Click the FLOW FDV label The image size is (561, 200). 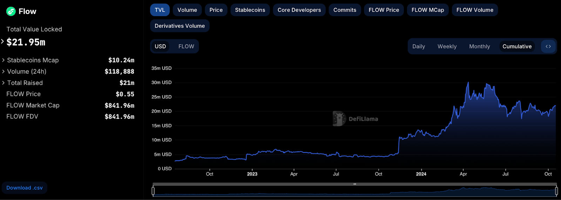point(22,116)
